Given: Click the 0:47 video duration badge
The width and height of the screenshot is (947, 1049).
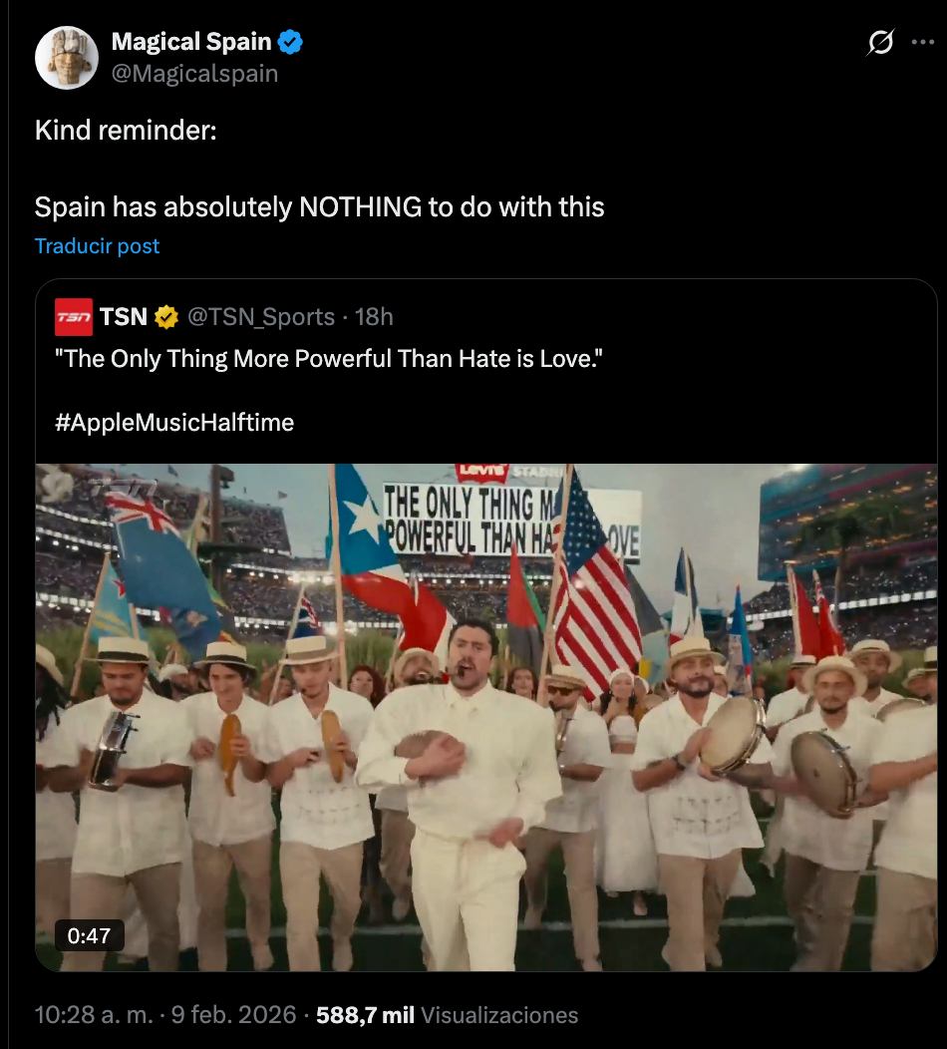Looking at the screenshot, I should [90, 936].
